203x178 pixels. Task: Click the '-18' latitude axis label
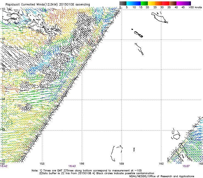click(x=2, y=130)
